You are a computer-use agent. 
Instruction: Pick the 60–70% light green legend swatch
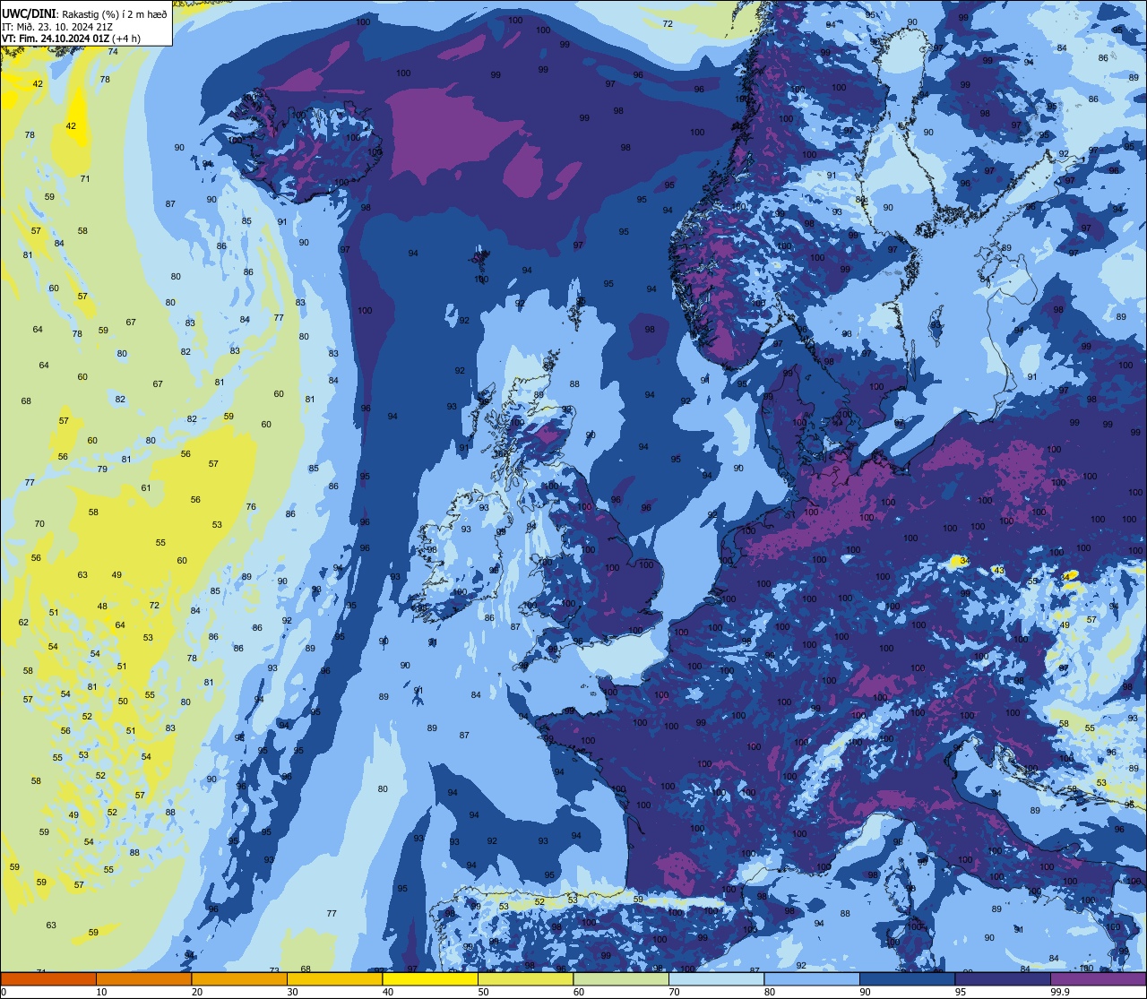(x=621, y=978)
